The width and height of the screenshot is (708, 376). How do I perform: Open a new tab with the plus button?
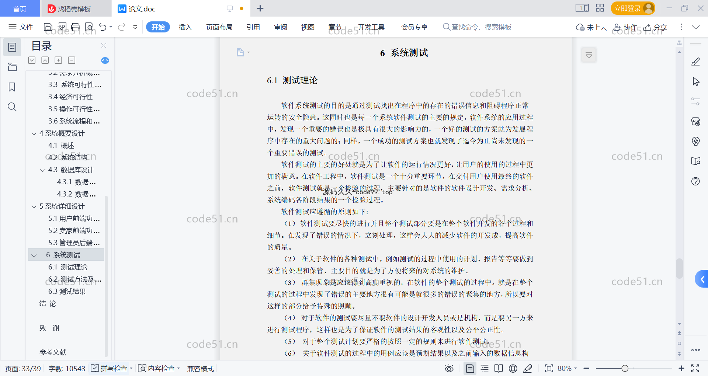(260, 8)
